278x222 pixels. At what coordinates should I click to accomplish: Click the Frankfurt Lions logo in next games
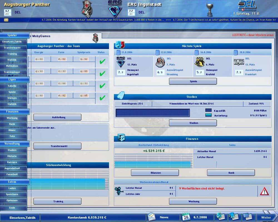click(x=239, y=62)
